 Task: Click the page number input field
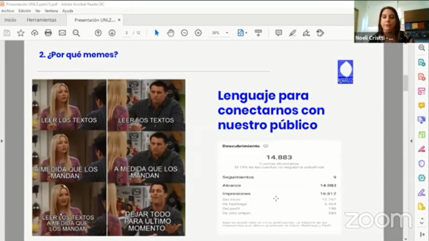[126, 33]
